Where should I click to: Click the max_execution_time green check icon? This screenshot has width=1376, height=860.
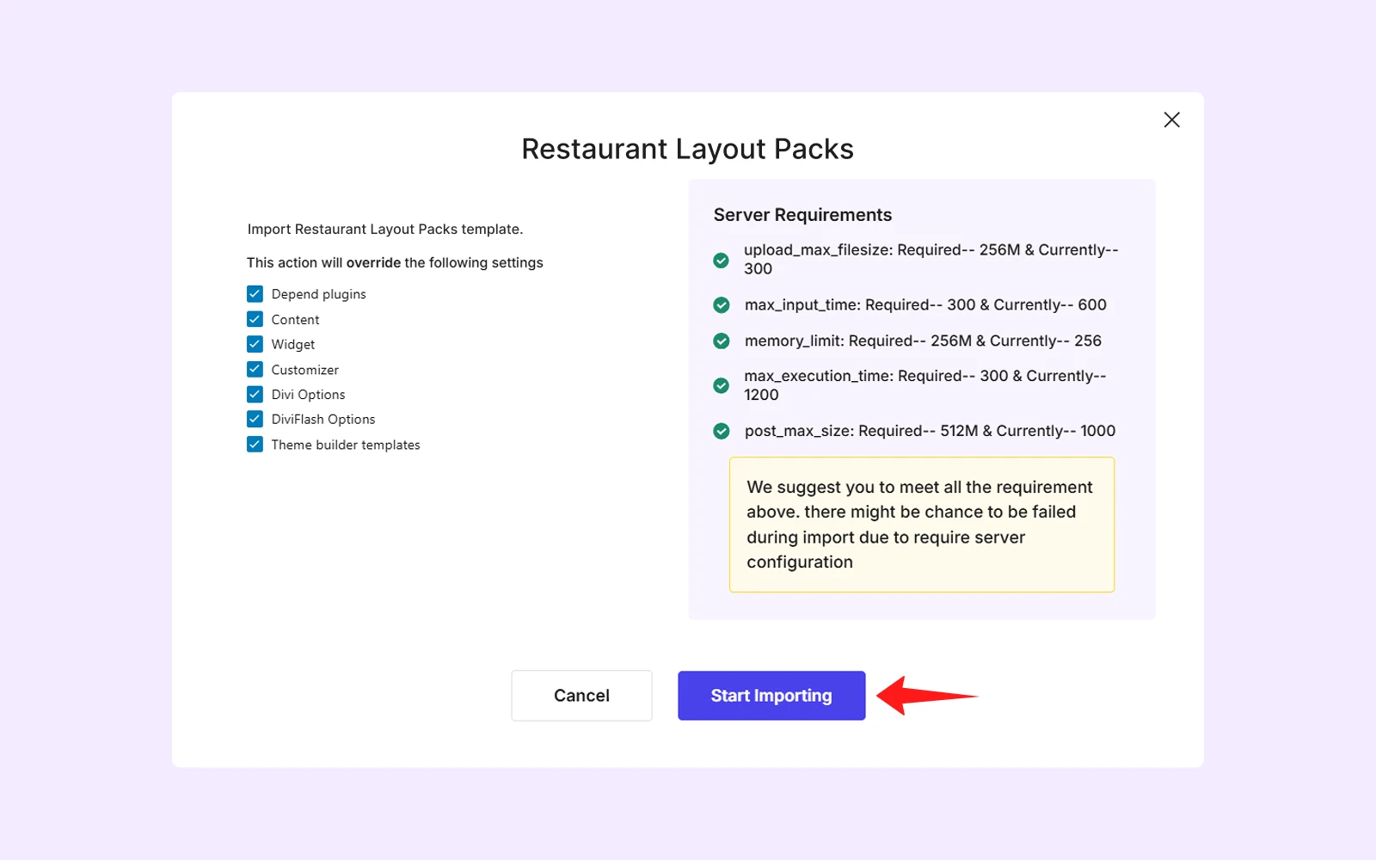tap(722, 385)
